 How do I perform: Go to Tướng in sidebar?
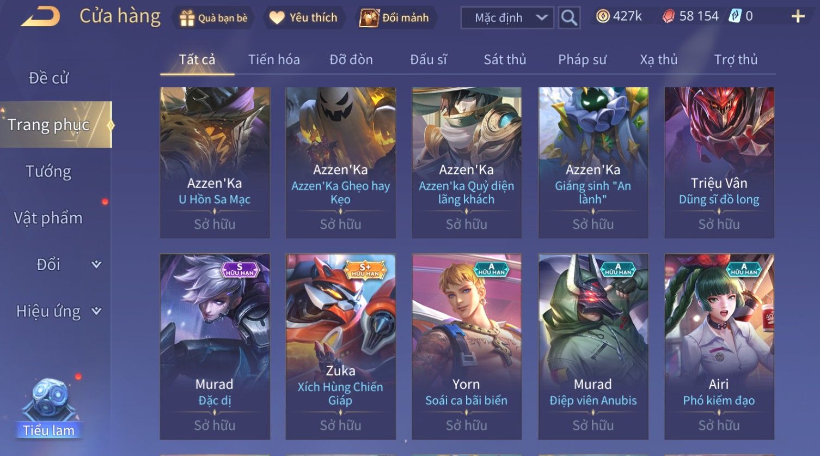point(48,172)
